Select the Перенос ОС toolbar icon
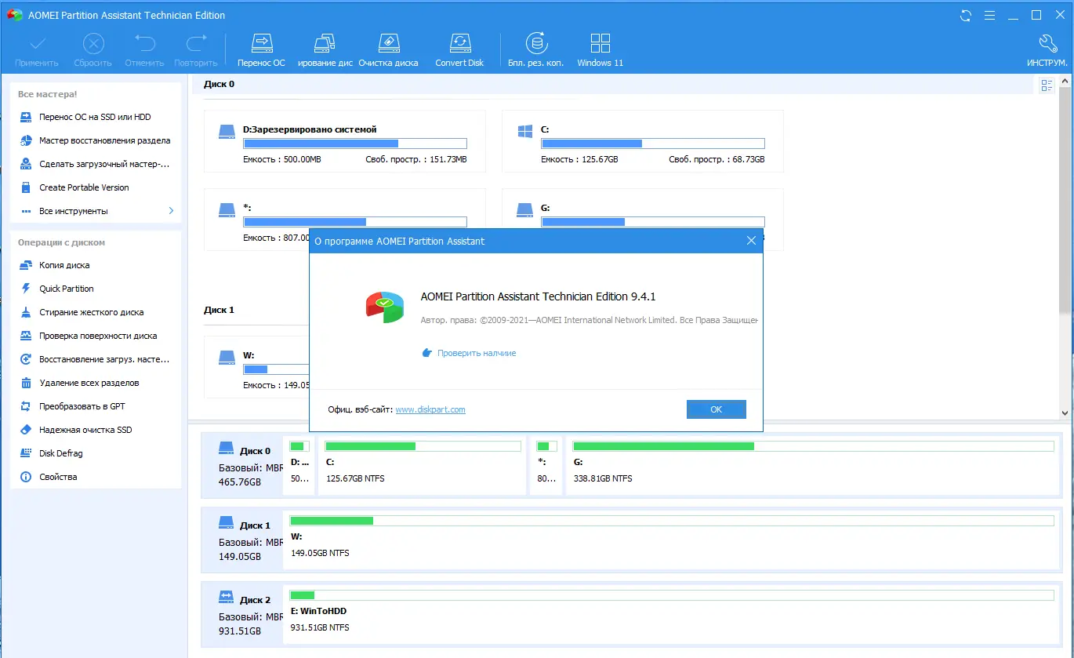 pos(261,47)
